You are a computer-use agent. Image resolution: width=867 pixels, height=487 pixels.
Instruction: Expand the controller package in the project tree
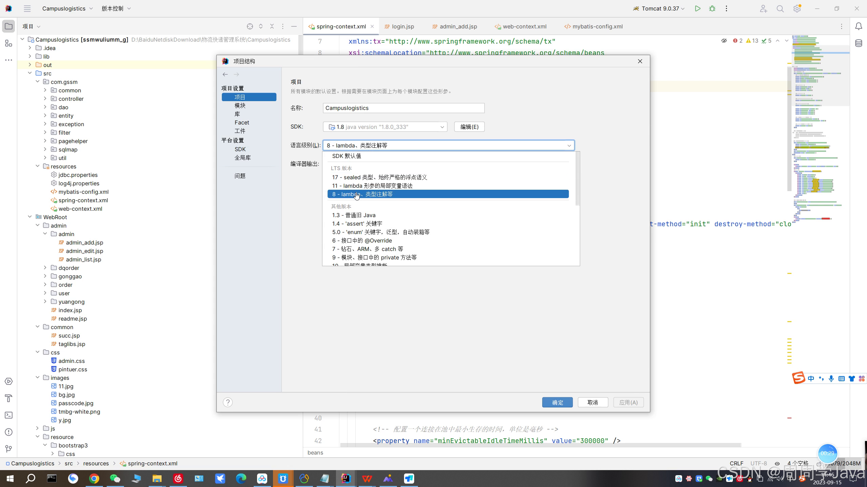point(45,99)
